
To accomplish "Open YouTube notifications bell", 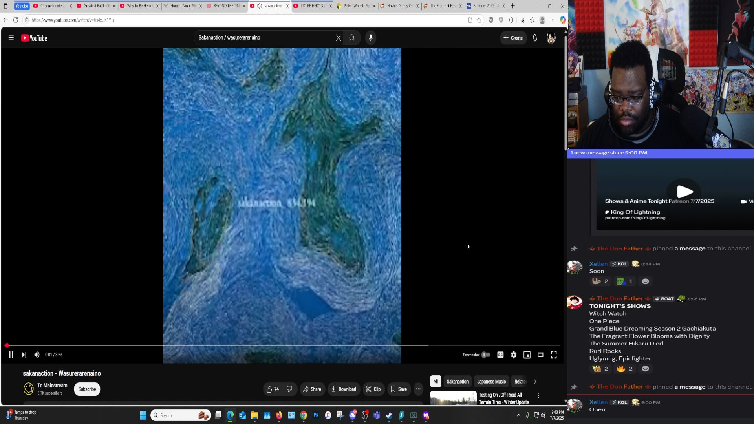I will (x=535, y=38).
